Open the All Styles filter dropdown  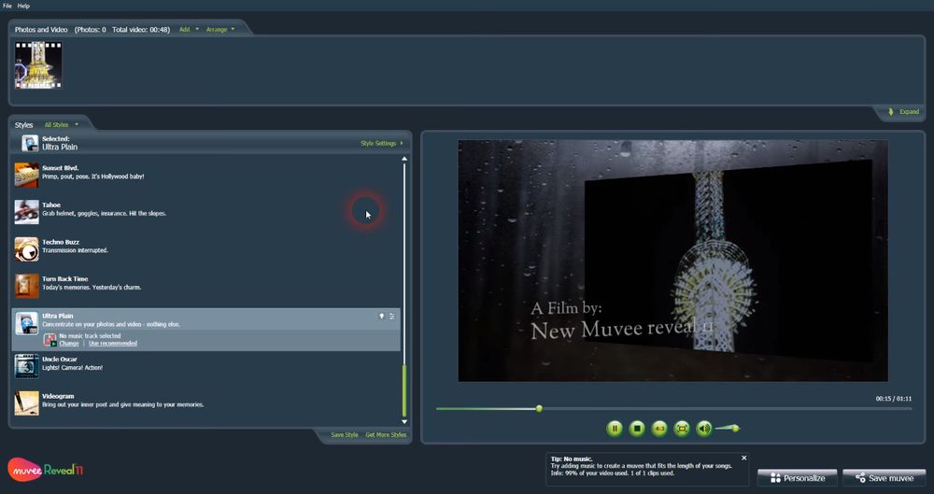coord(62,124)
